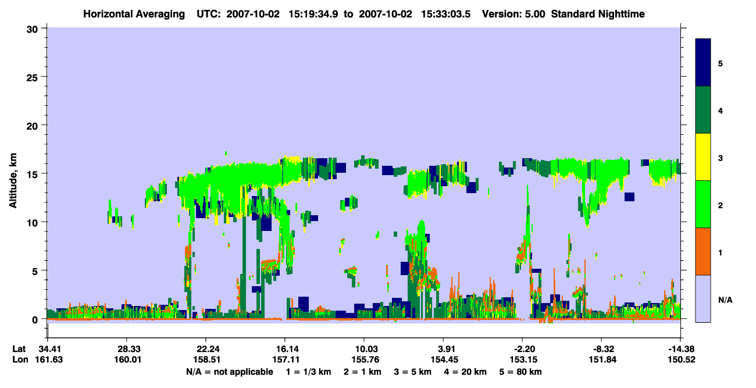Click the '5 = 80 km' caption

point(519,372)
